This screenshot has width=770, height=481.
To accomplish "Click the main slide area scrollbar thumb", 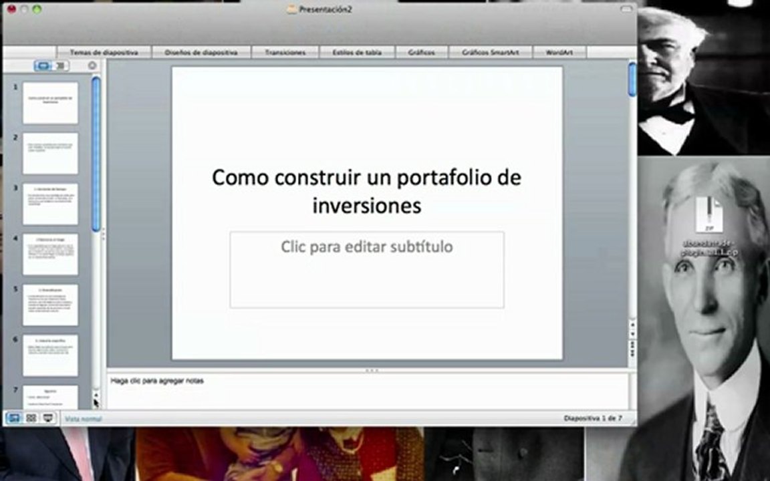I will tap(632, 79).
